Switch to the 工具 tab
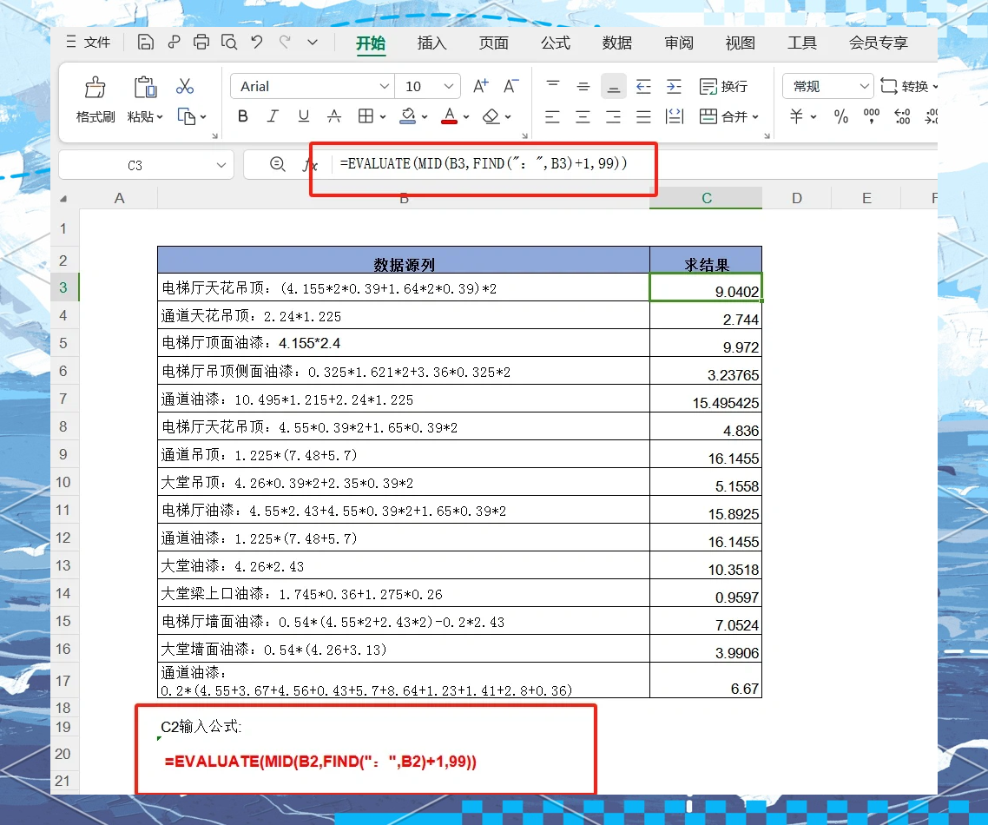The height and width of the screenshot is (825, 988). (x=802, y=43)
